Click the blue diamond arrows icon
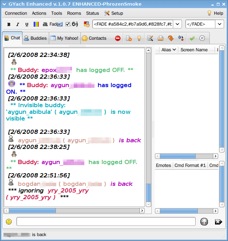228x241 pixels. (181, 38)
